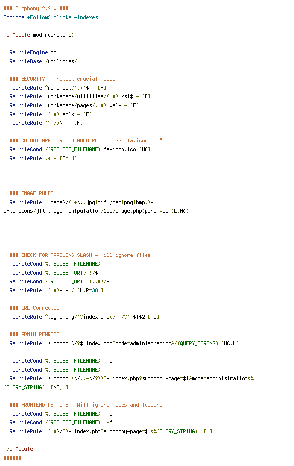Click the "^(.*)$ $1/ [L,R=301]" rule
294x466 pixels.
56,290
